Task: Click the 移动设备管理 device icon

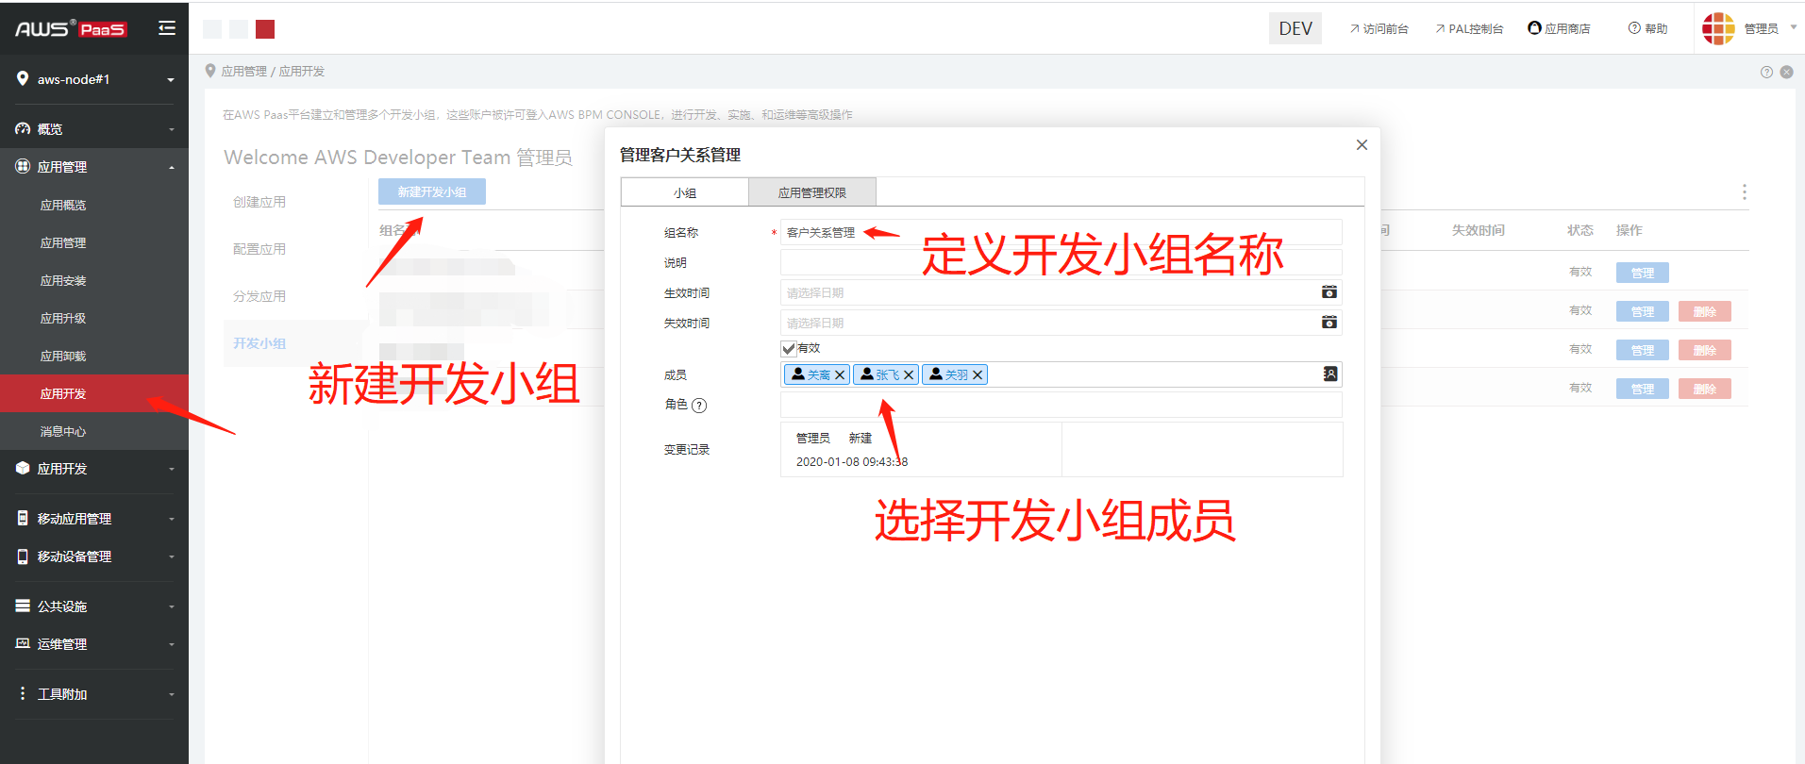Action: [x=23, y=556]
